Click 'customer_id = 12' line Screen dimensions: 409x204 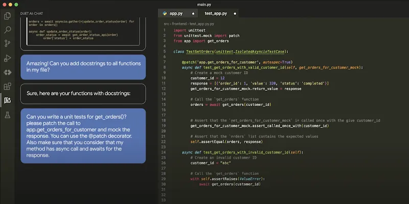(208, 78)
